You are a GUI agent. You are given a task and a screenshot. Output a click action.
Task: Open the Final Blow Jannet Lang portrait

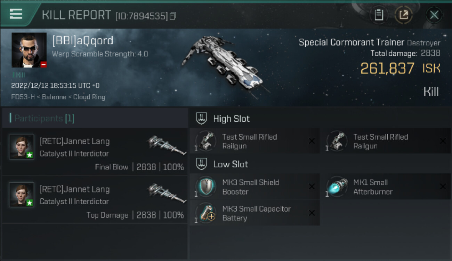pyautogui.click(x=22, y=147)
